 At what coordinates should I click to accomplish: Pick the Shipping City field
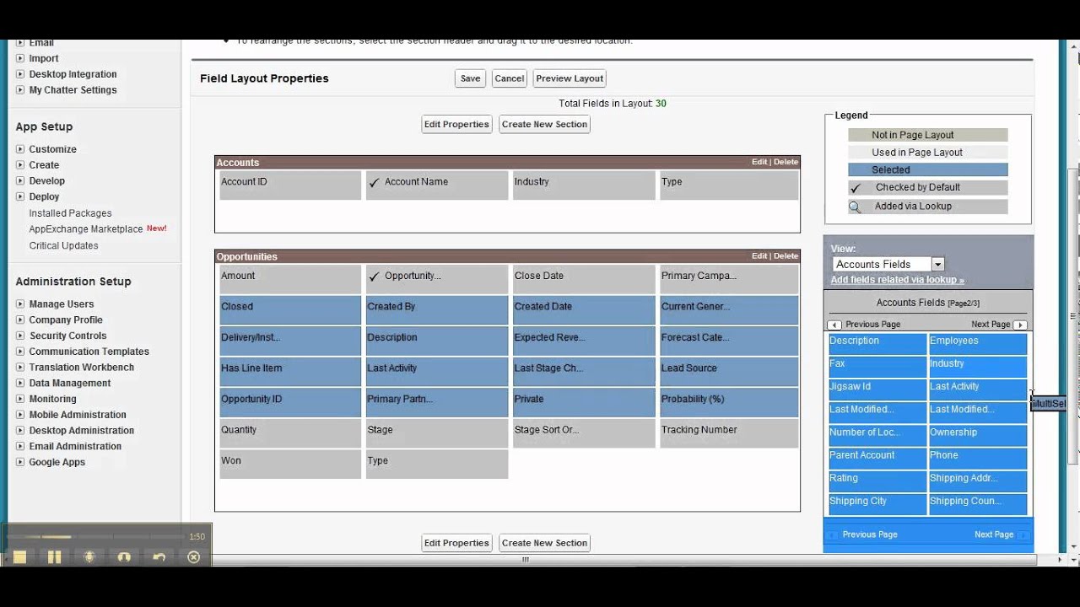click(x=877, y=503)
